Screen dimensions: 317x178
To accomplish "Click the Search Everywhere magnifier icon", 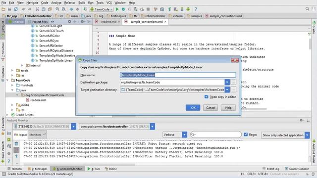I will click(x=307, y=9).
